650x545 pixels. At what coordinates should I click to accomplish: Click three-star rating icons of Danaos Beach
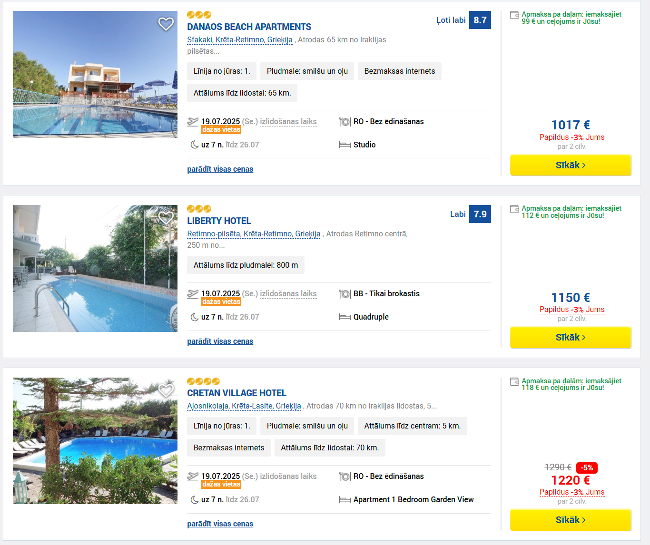click(199, 15)
